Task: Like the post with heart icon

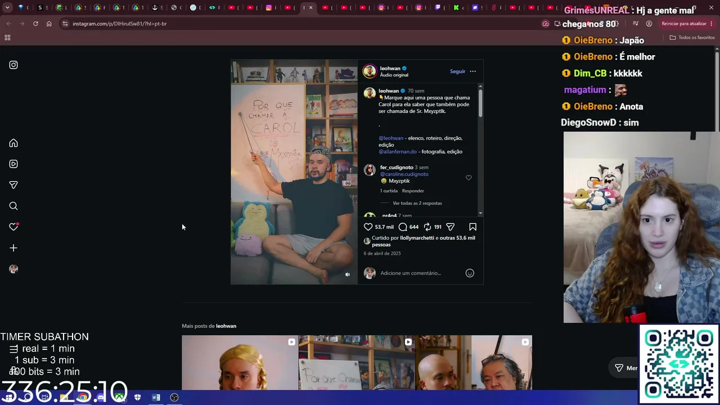Action: (368, 227)
